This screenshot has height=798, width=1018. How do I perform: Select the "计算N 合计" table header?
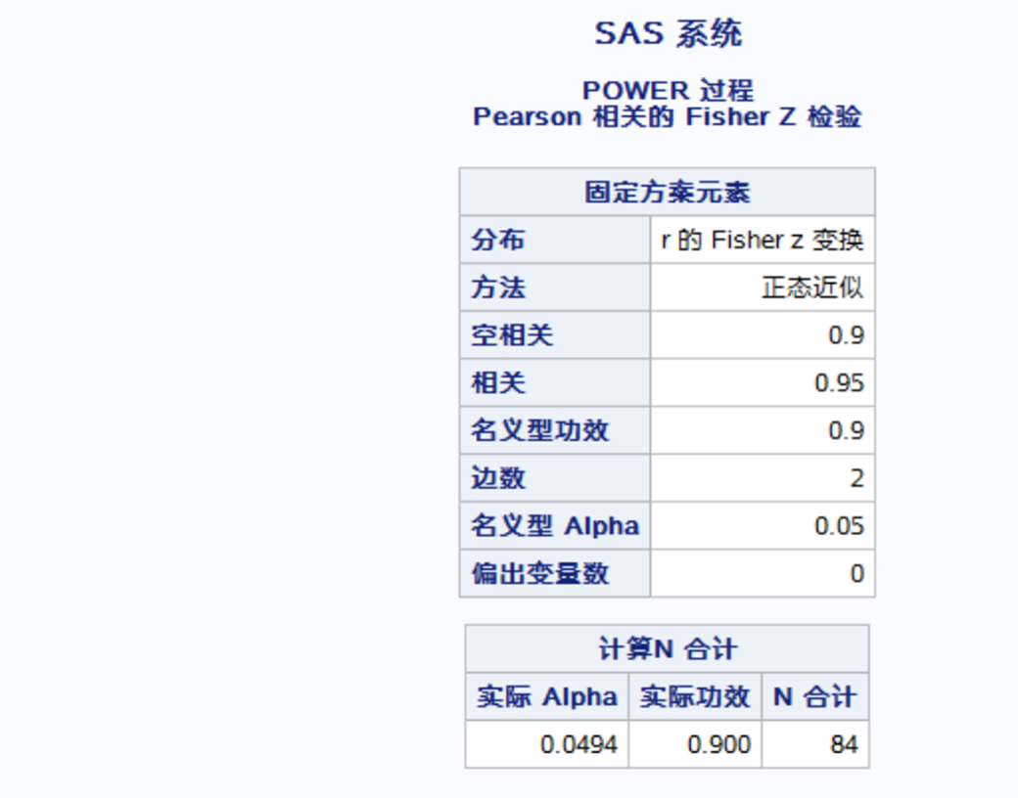coord(668,649)
